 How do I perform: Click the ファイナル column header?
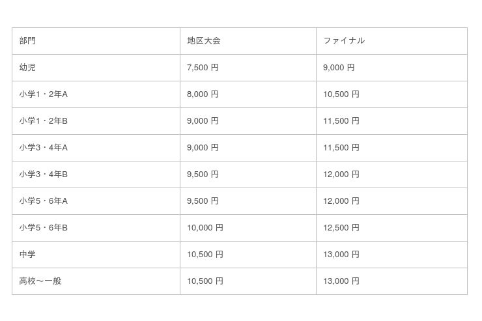click(x=344, y=41)
